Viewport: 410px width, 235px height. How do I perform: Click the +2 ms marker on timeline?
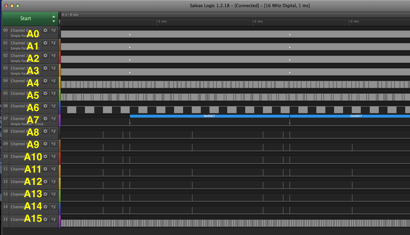click(x=257, y=21)
